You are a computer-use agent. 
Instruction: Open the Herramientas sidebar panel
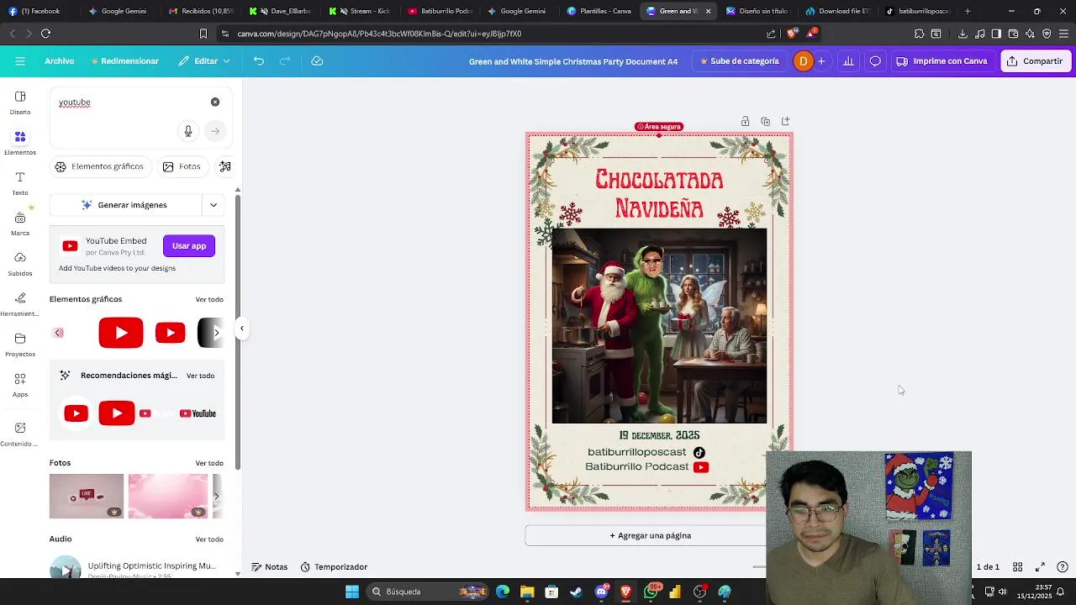20,304
